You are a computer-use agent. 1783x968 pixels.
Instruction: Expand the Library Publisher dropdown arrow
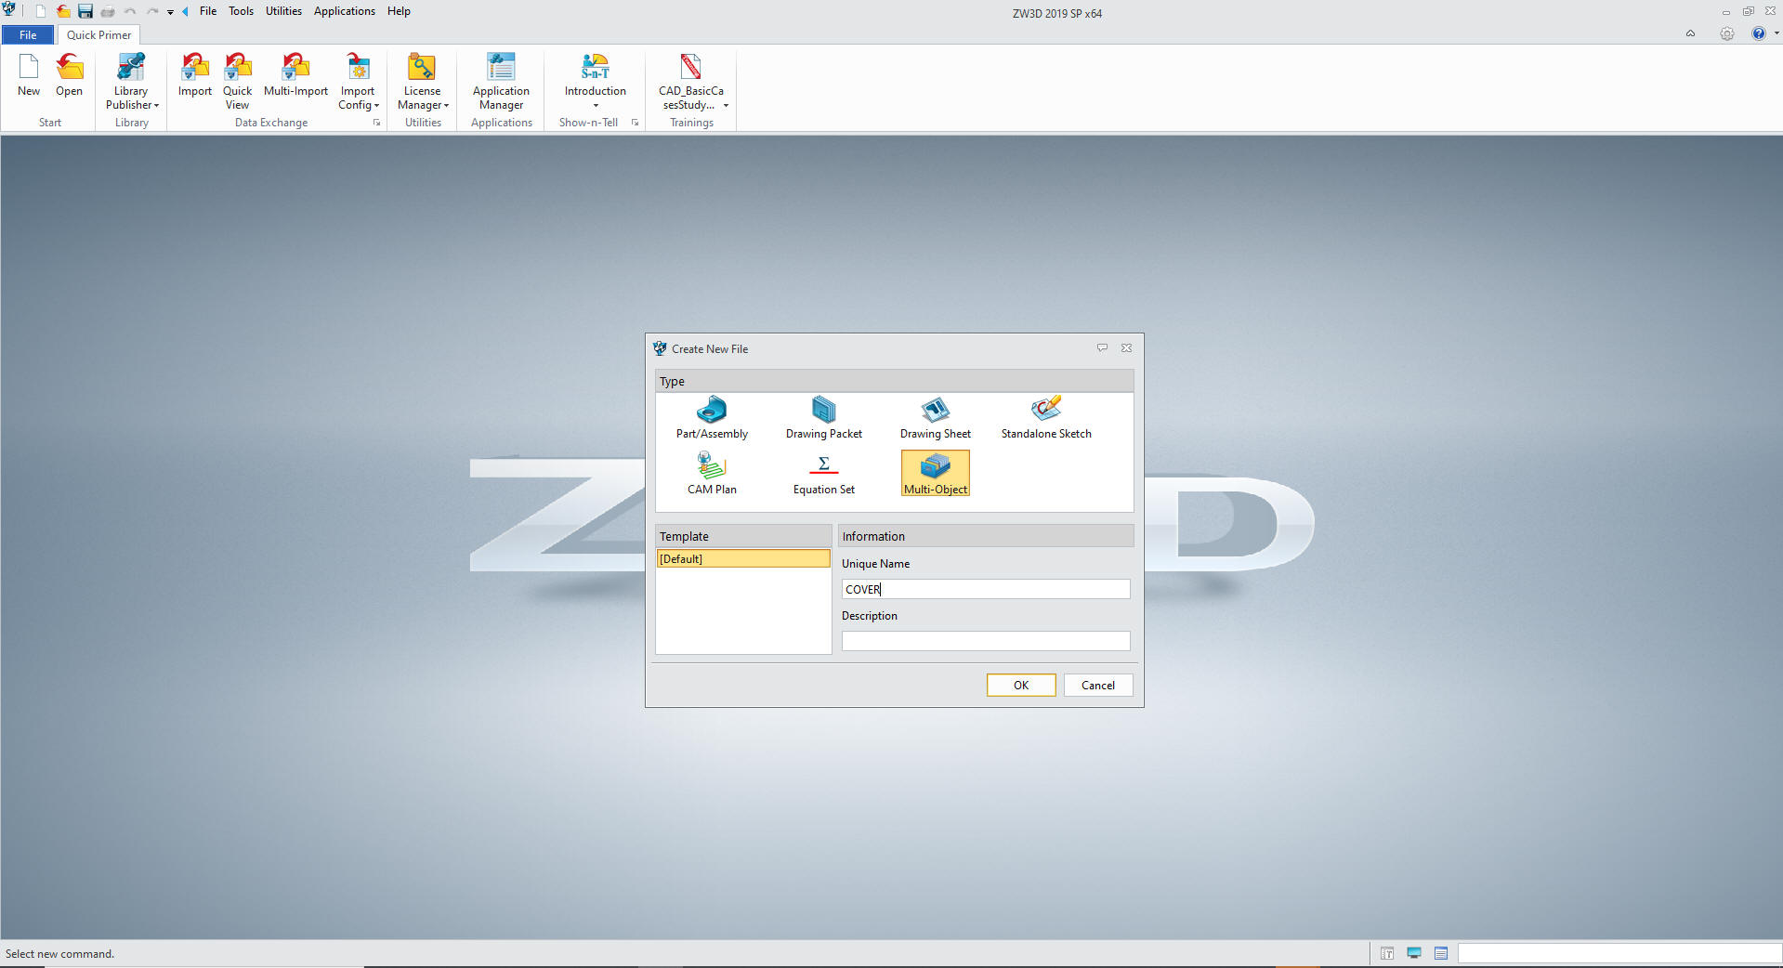click(156, 106)
